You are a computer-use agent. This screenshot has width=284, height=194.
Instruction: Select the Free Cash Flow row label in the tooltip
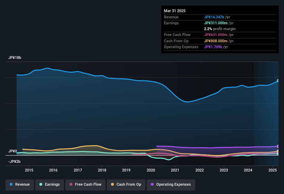[177, 35]
